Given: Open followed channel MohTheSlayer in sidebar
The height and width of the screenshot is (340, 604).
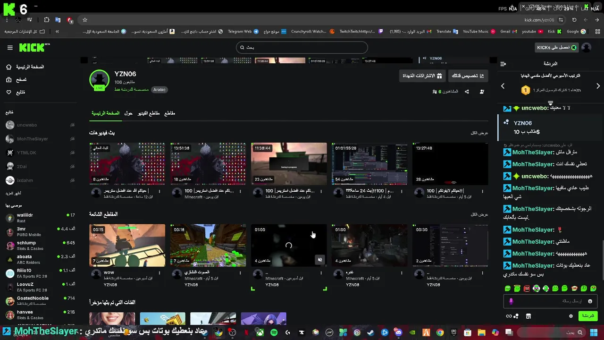Looking at the screenshot, I should tap(40, 139).
